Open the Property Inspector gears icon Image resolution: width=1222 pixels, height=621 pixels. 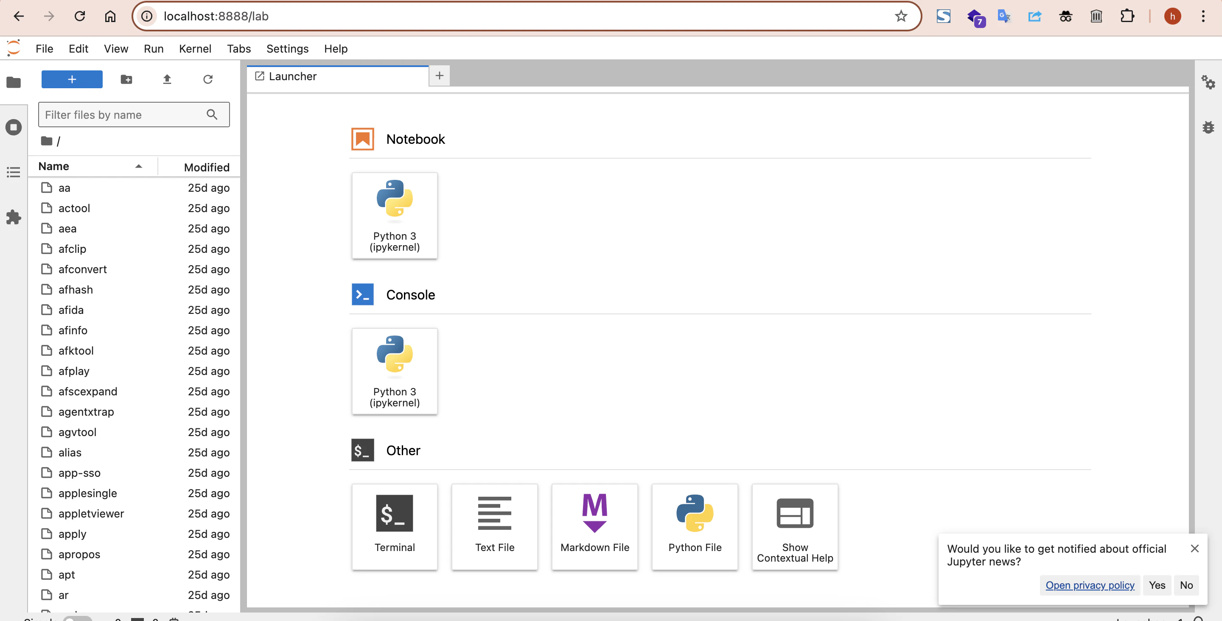(x=1208, y=82)
